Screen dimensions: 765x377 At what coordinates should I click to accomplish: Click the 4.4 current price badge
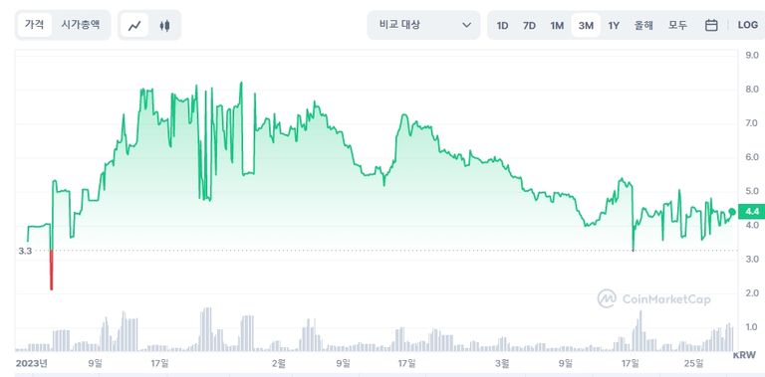click(x=752, y=212)
